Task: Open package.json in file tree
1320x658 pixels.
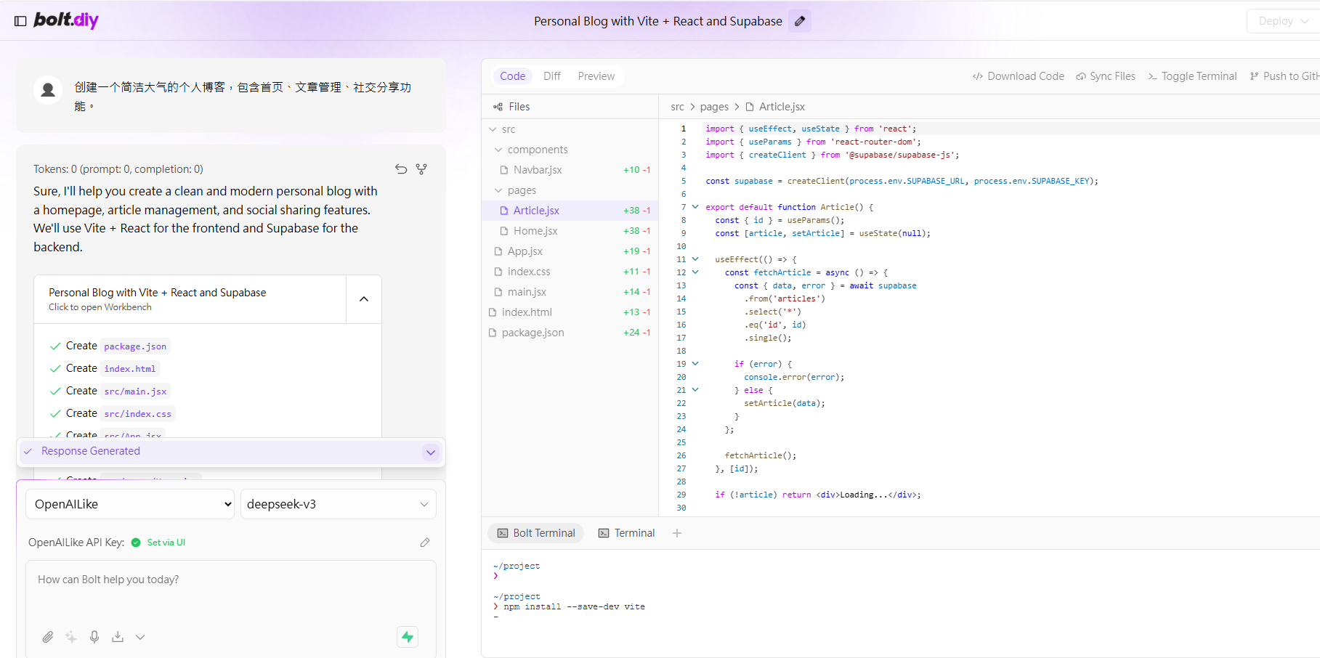Action: coord(570,333)
